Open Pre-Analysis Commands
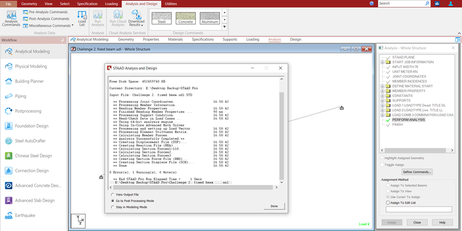 [x=45, y=12]
